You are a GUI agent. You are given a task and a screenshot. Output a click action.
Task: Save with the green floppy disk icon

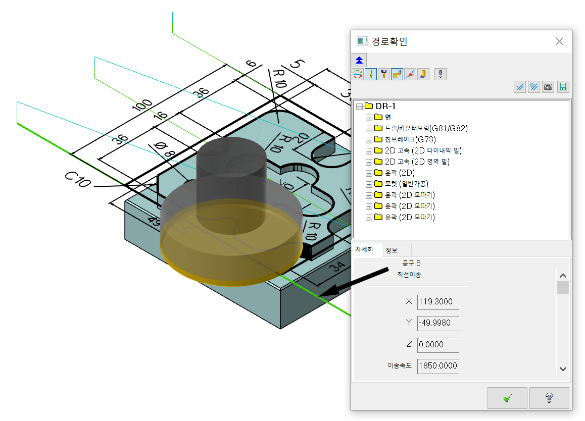(x=563, y=87)
